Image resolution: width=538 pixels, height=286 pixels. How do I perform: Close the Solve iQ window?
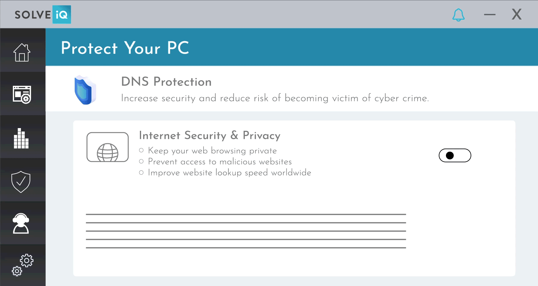coord(517,14)
